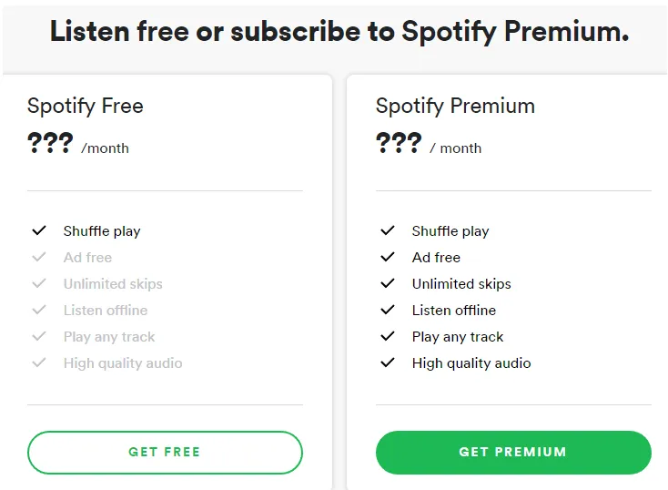Click the Premium price question marks
668x490 pixels.
399,142
